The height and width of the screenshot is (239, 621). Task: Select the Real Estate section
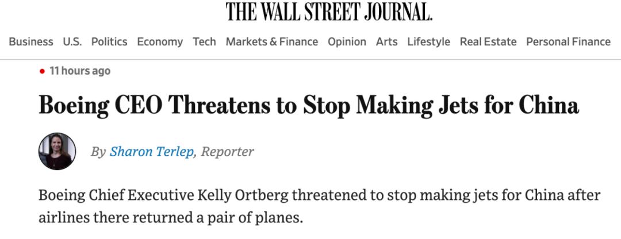pyautogui.click(x=488, y=41)
